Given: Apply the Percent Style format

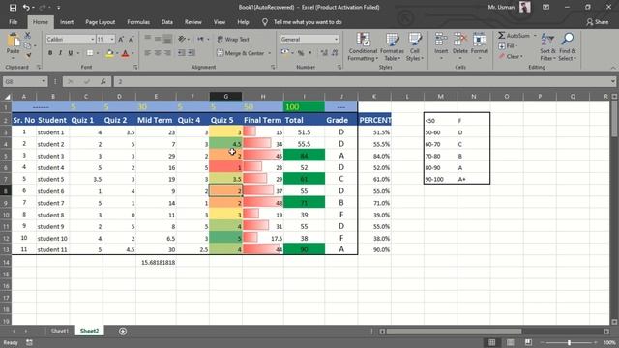Looking at the screenshot, I should (301, 53).
